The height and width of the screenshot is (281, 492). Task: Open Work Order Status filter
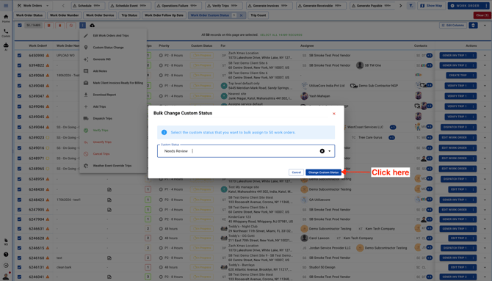pyautogui.click(x=29, y=15)
